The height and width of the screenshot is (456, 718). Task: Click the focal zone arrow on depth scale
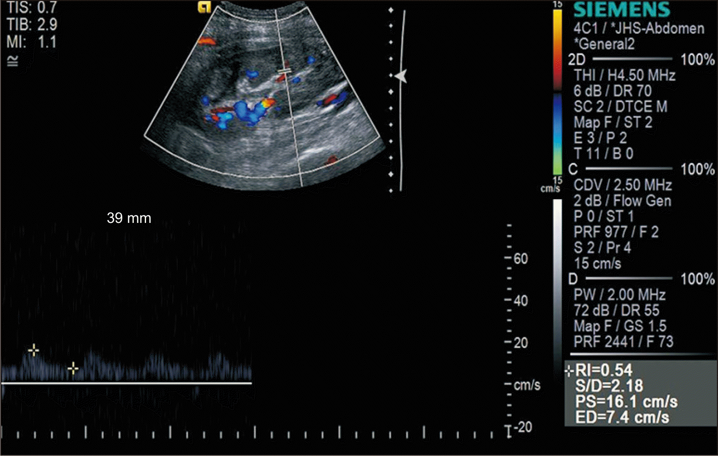[x=401, y=76]
